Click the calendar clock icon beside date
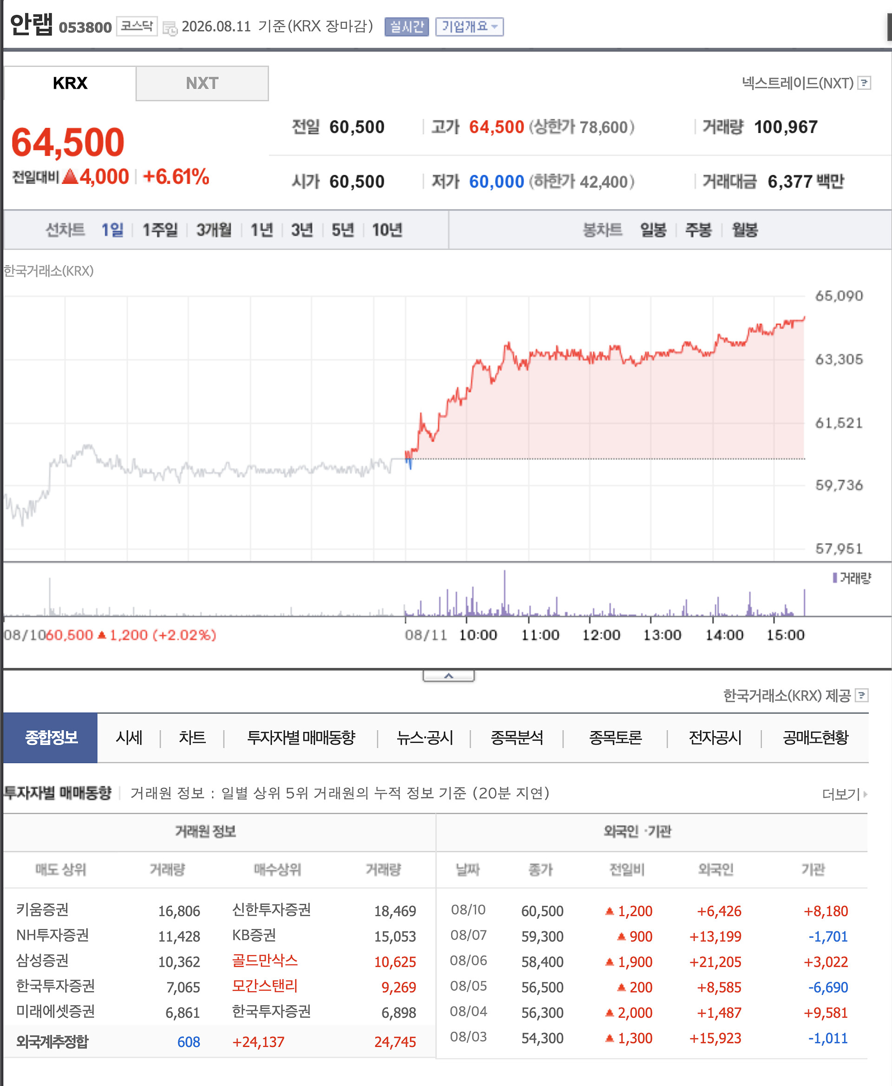This screenshot has width=892, height=1086. point(170,28)
